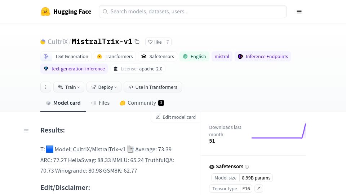Screen dimensions: 346x195
Task: Open the Inference Endpoints tag
Action: point(263,56)
